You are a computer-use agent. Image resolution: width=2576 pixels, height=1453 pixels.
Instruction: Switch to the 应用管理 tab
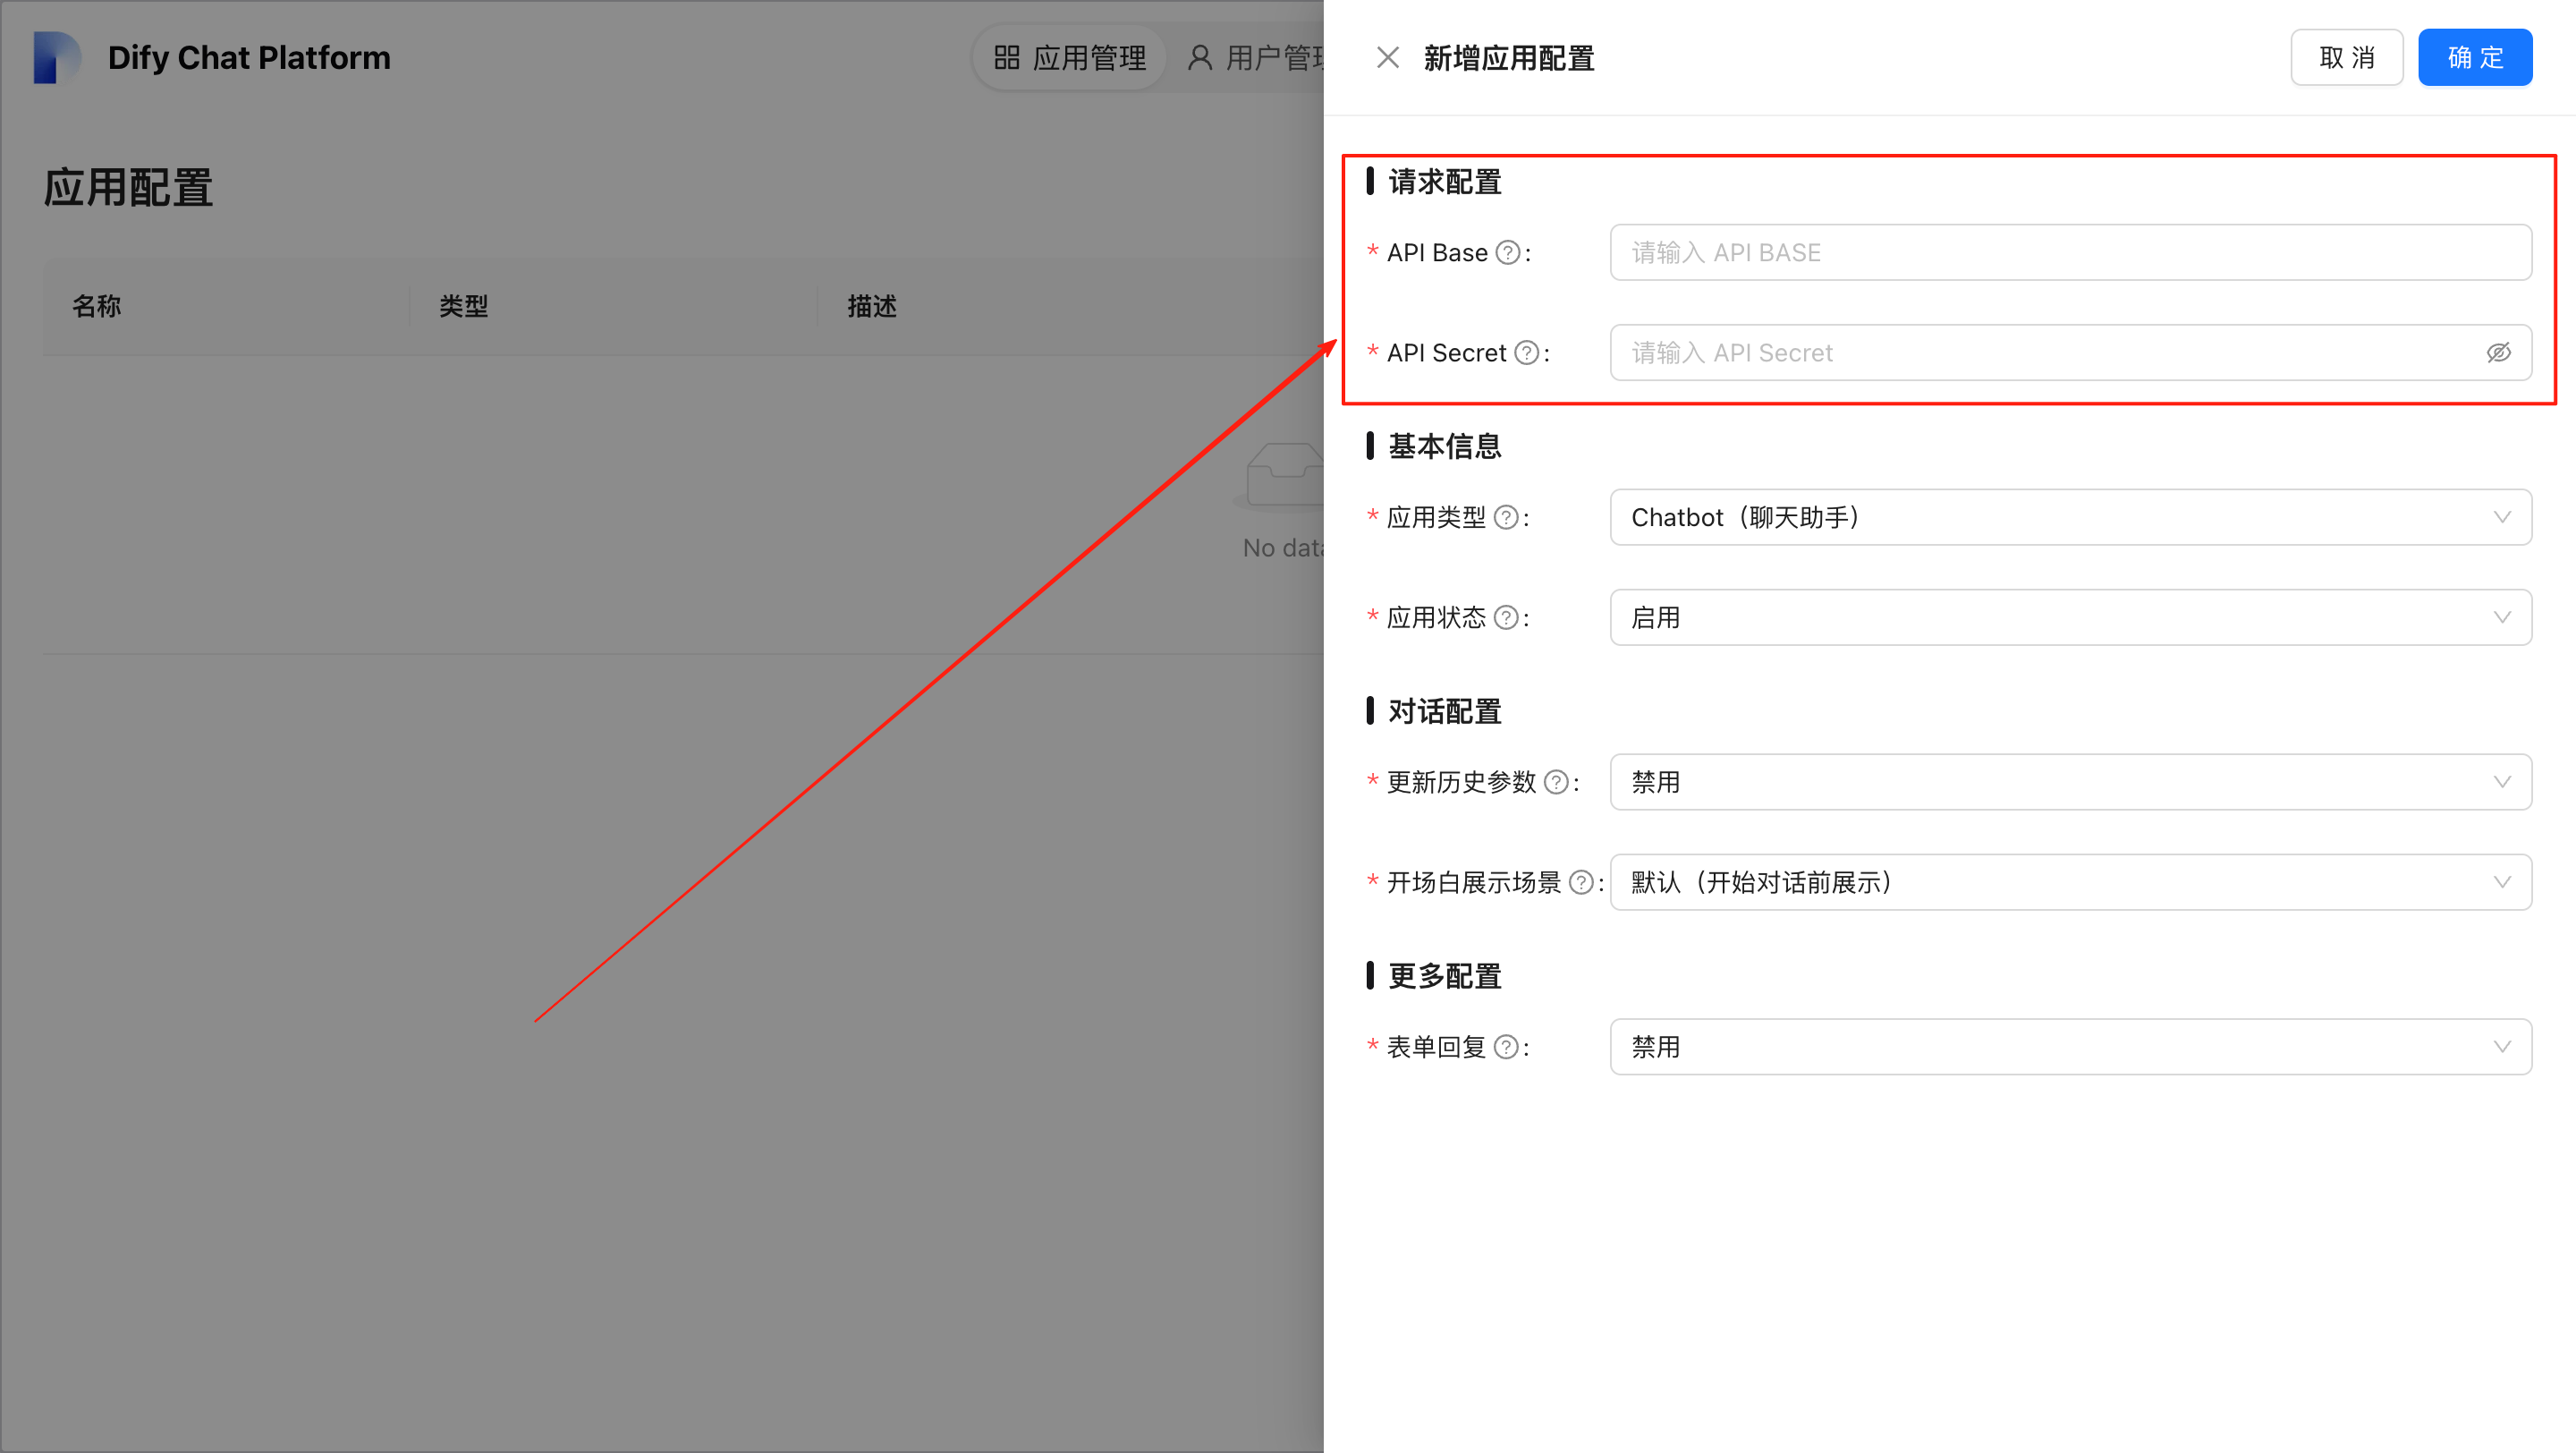click(x=1068, y=57)
